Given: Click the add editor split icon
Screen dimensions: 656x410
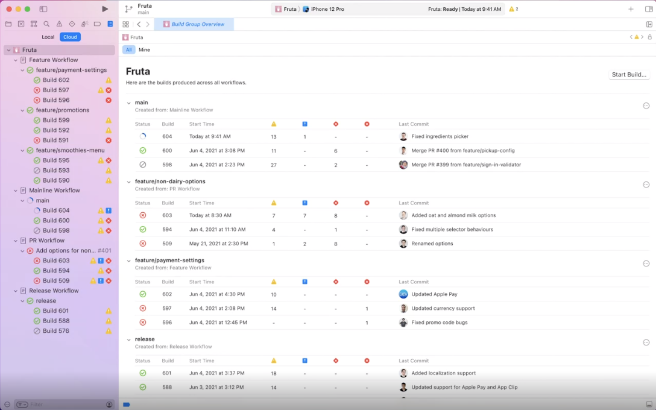Looking at the screenshot, I should coord(649,24).
